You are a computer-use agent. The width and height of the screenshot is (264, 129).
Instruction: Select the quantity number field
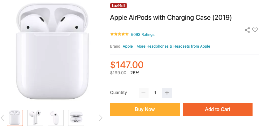(x=155, y=93)
